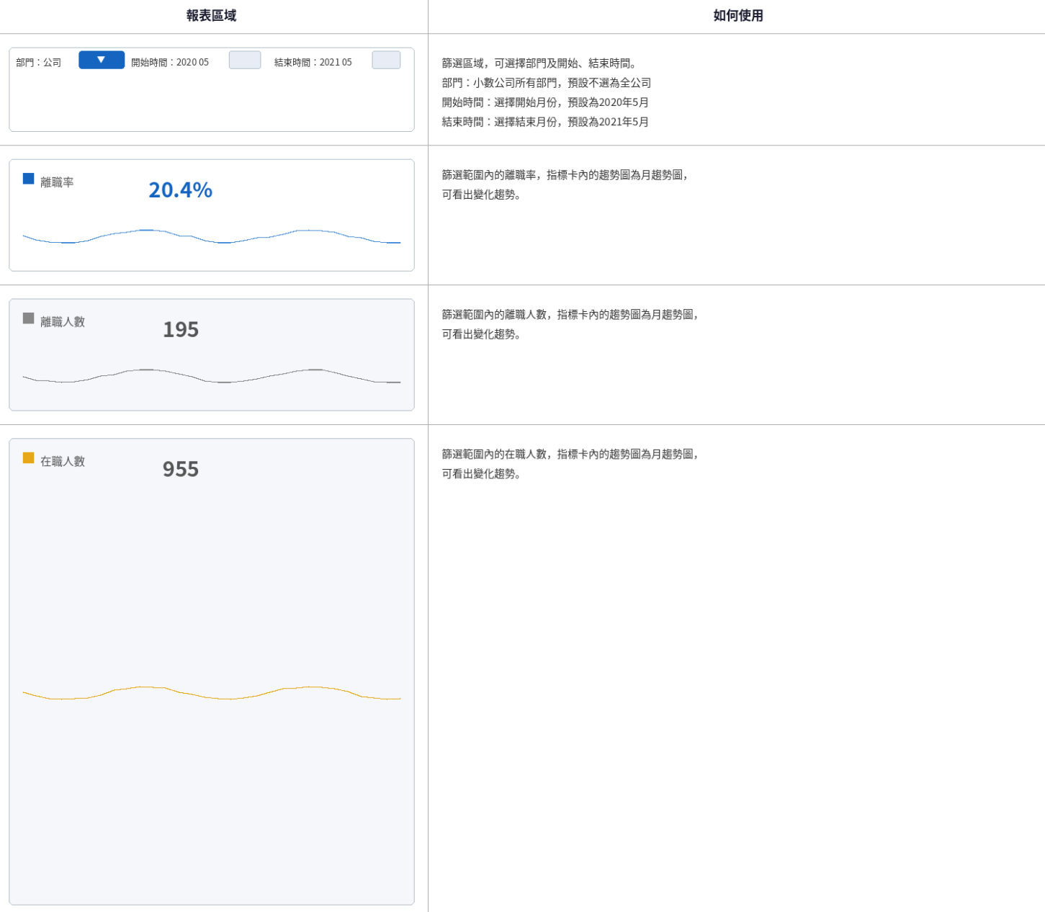Screen dimensions: 1045x912
Task: Expand the start month selector after 開始時間
Action: click(x=244, y=60)
